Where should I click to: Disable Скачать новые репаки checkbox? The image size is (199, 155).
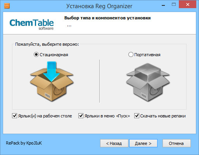click(137, 116)
